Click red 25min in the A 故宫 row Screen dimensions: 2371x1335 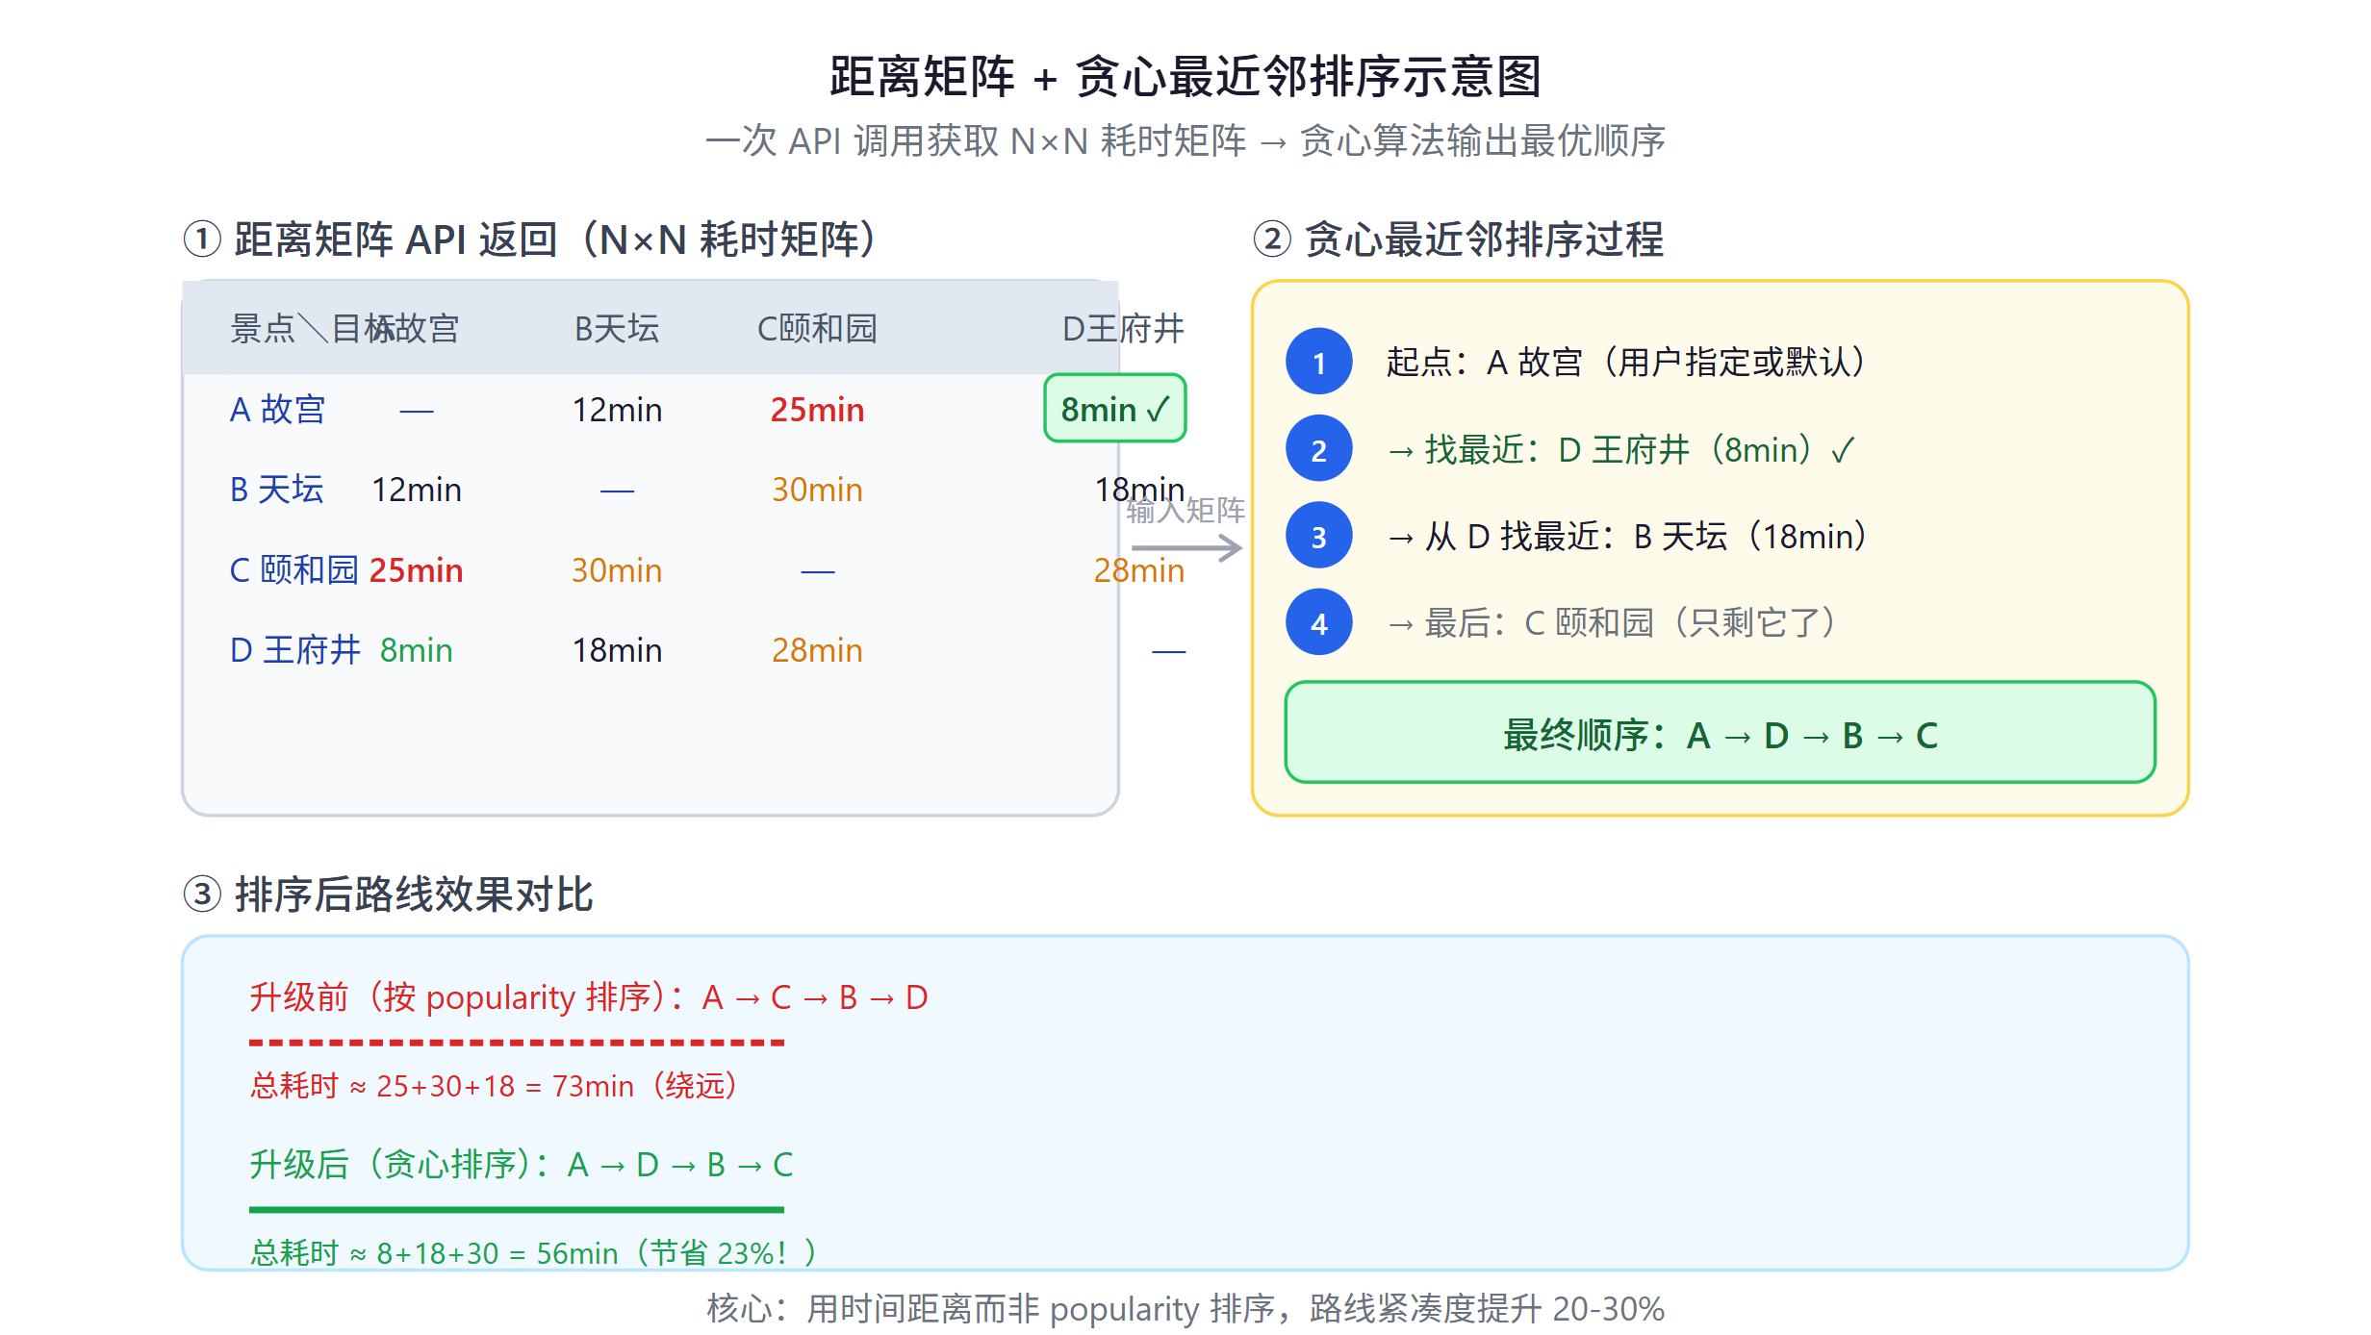817,410
